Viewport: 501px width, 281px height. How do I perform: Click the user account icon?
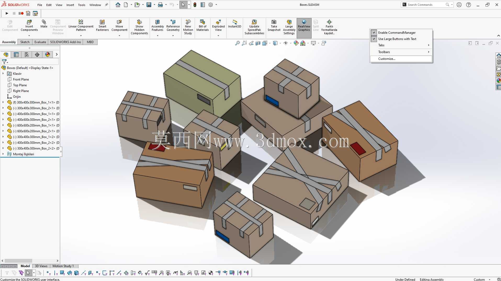(459, 5)
